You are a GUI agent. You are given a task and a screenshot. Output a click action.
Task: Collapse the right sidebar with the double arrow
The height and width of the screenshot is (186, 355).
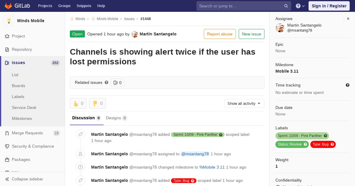348,19
